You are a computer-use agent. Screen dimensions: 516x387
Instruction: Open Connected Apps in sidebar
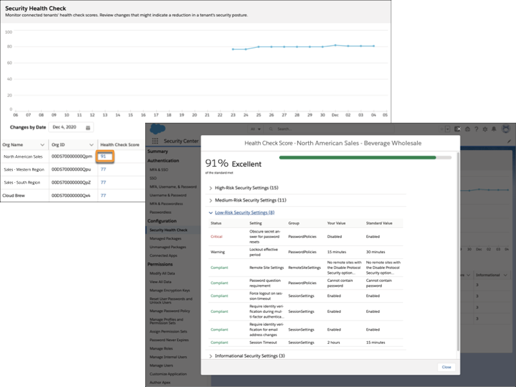163,255
